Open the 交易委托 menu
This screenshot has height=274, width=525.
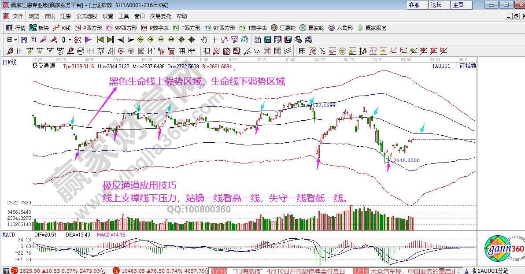tap(161, 16)
